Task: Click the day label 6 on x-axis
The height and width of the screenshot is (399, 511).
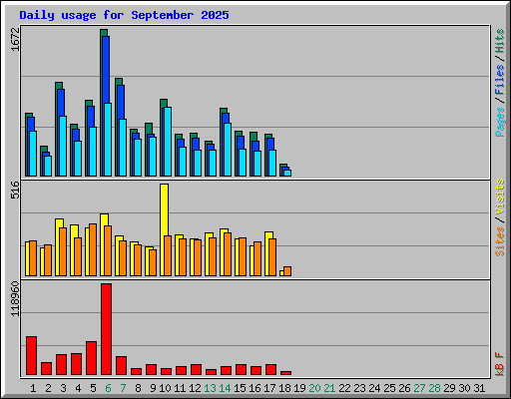Action: [108, 388]
